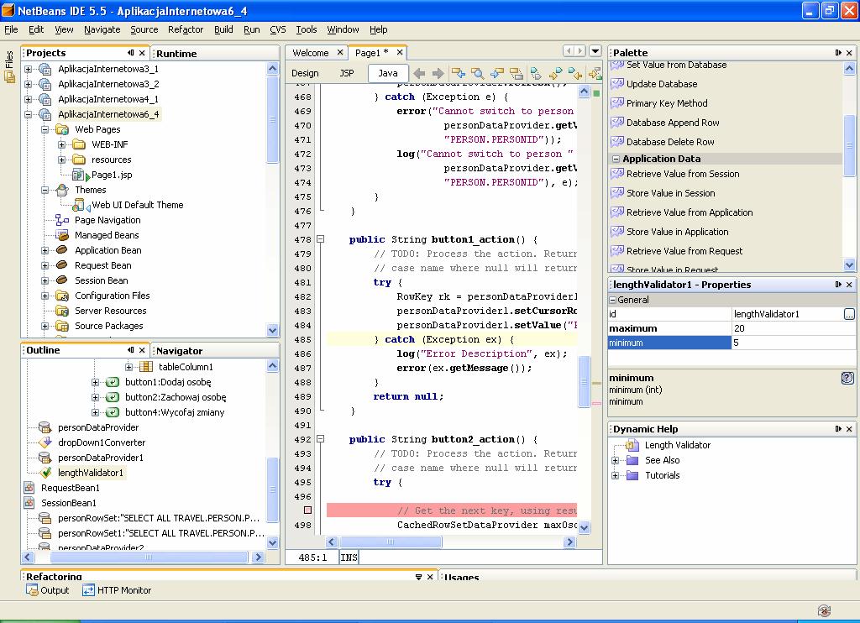This screenshot has width=860, height=623.
Task: Click the Web UI Default Theme icon
Action: click(x=79, y=205)
